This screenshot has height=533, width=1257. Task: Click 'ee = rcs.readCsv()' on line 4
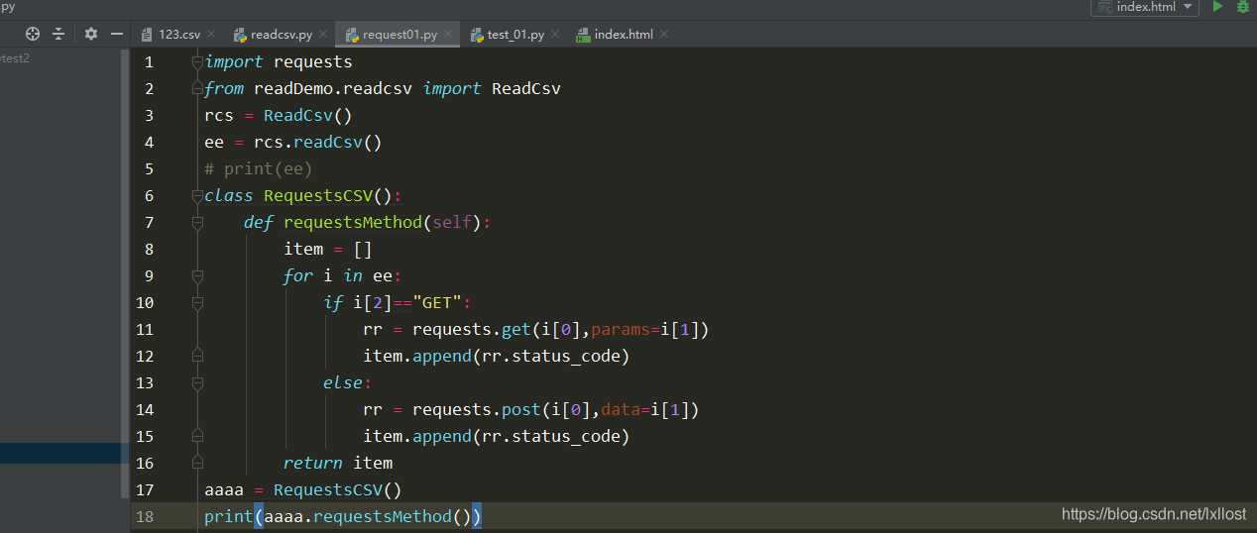point(293,143)
